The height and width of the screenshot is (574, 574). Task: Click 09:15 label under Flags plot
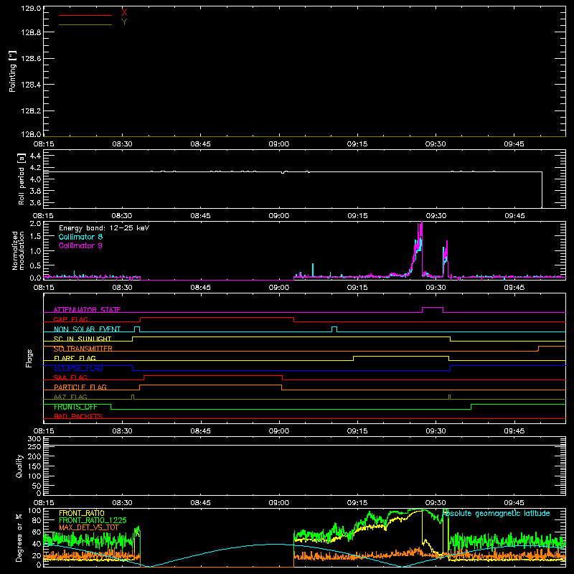[357, 431]
